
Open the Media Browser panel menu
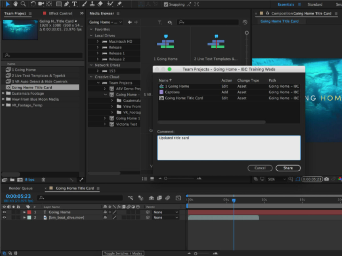[x=118, y=14]
